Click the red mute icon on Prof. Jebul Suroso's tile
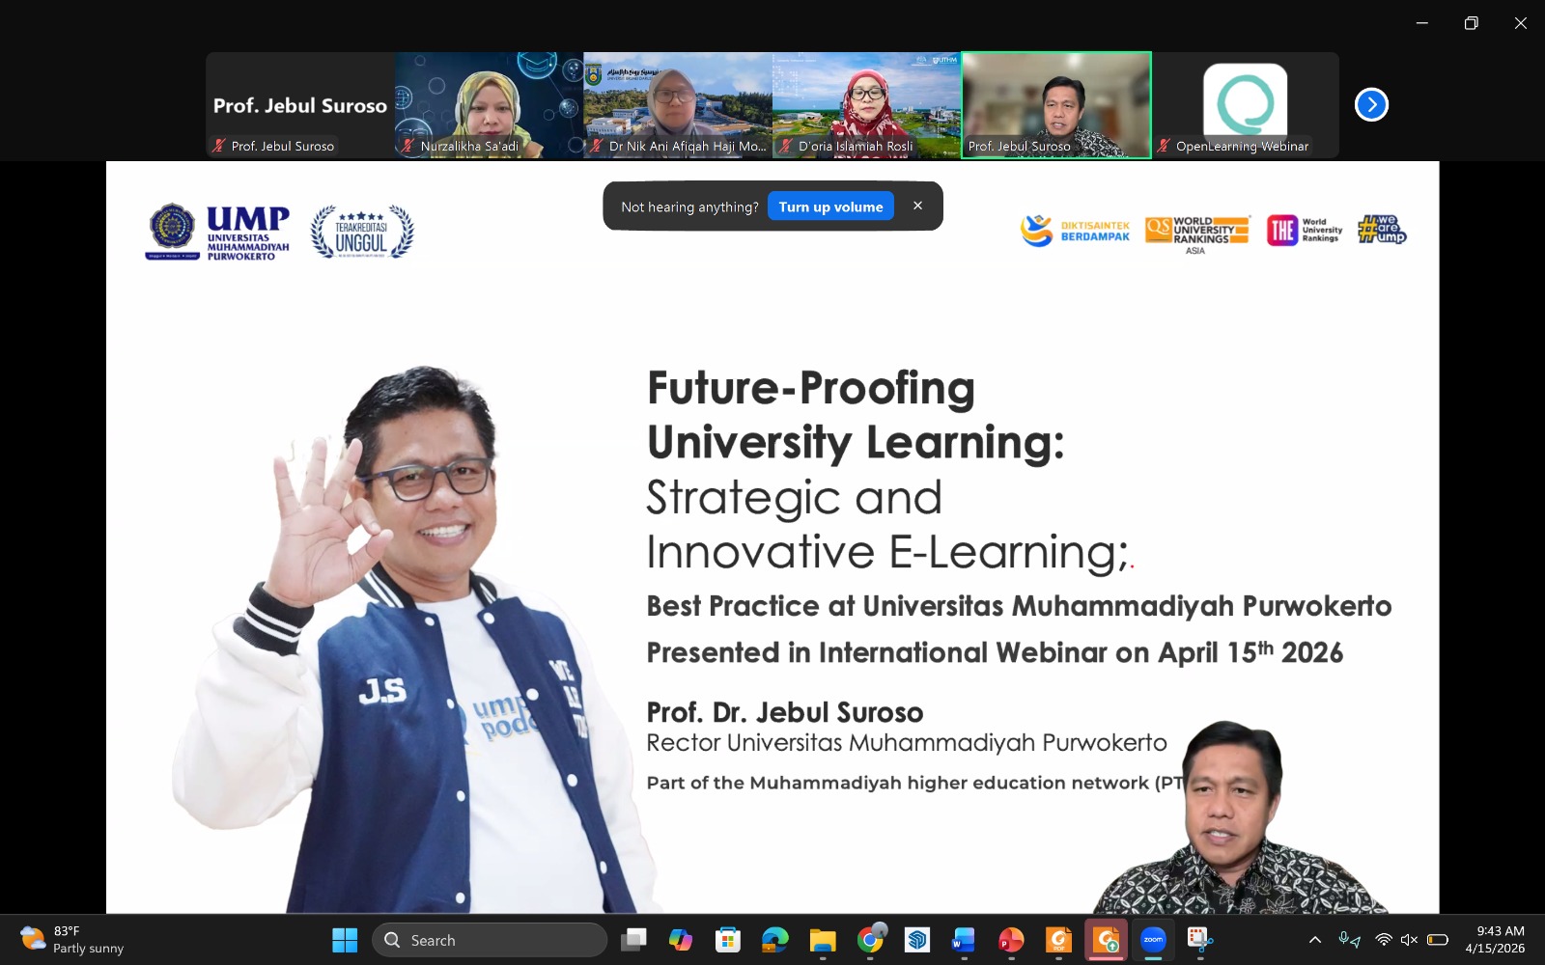 coord(220,146)
